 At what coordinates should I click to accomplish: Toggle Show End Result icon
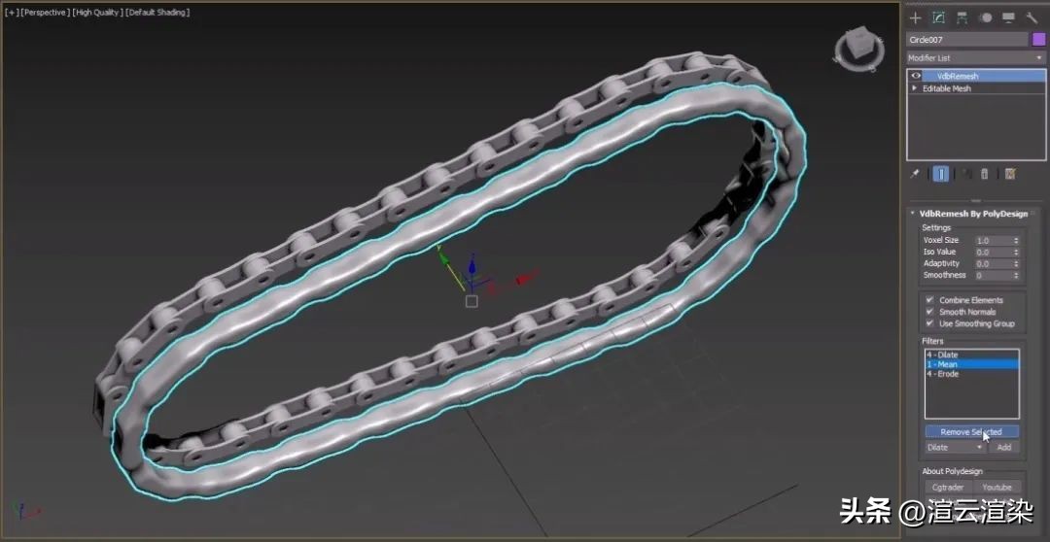pos(941,174)
